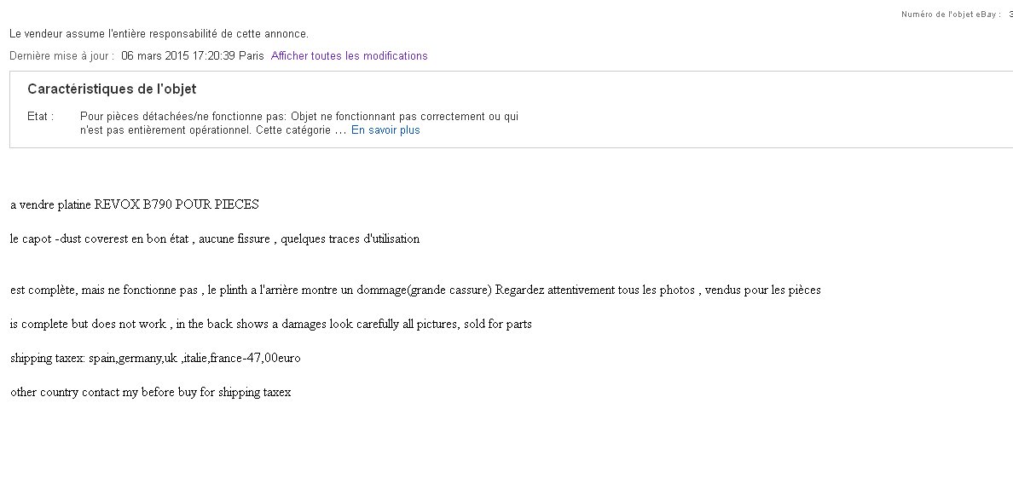Click the Caractéristiques de l'objet heading
Screen dimensions: 1013x489
point(112,89)
